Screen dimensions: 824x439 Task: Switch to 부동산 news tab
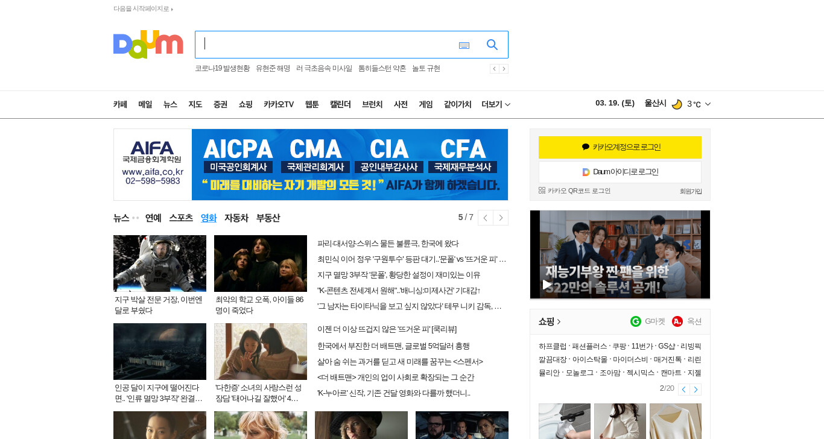[x=268, y=218]
